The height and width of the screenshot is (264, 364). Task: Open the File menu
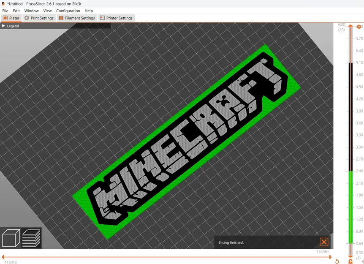coord(5,11)
